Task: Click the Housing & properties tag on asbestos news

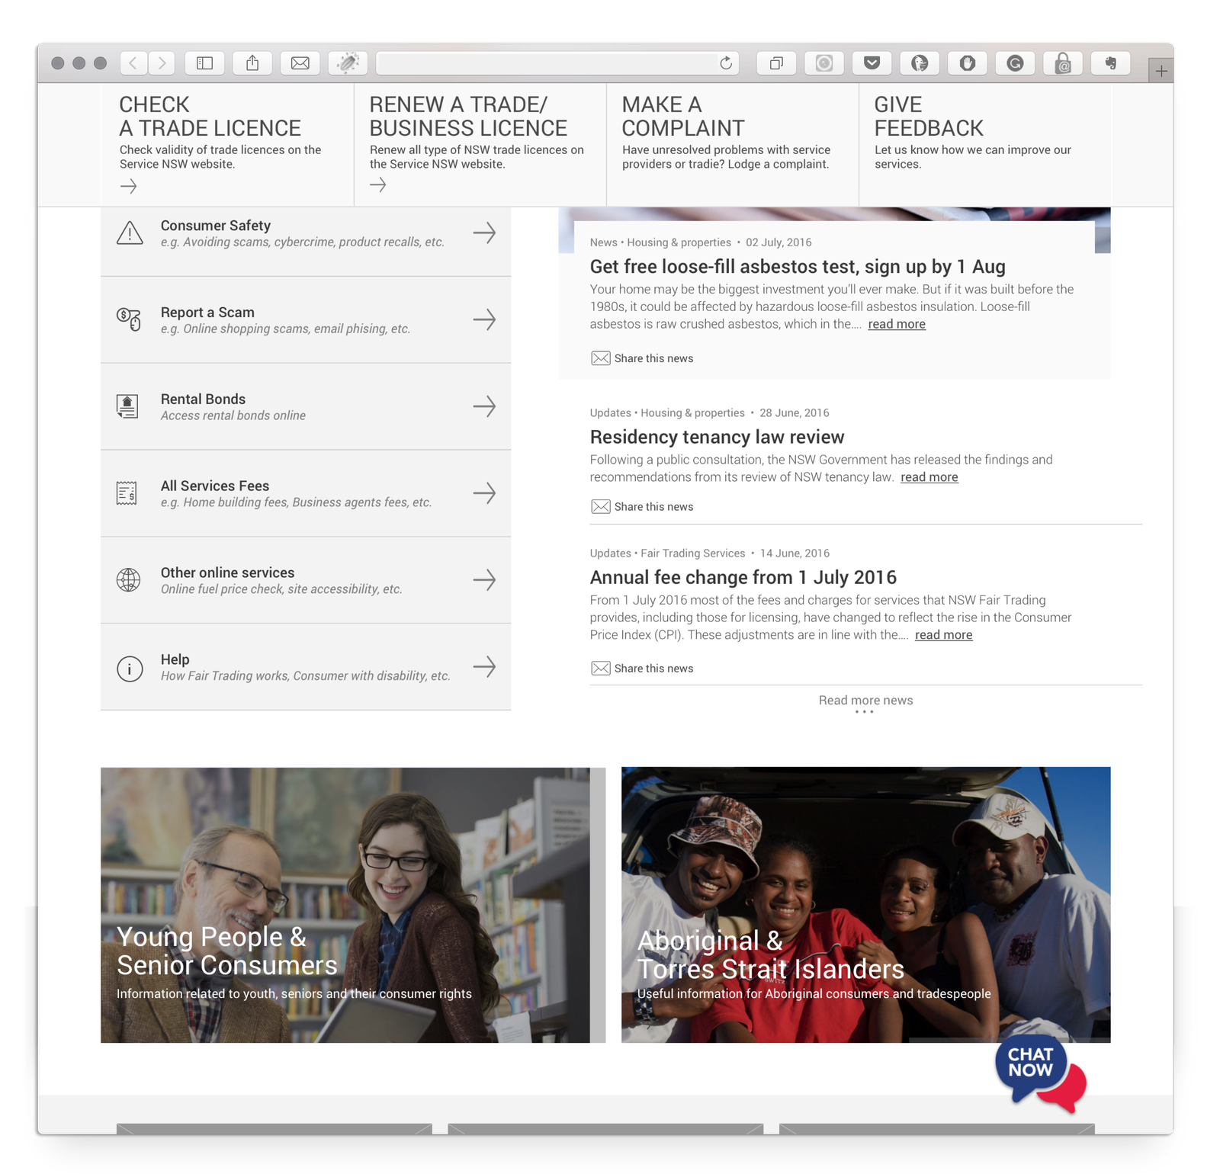Action: coord(679,242)
